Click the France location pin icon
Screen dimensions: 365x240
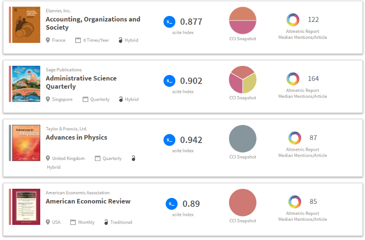pyautogui.click(x=48, y=40)
